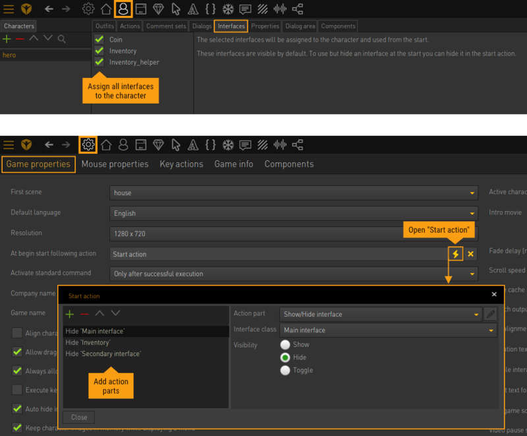
Task: Click the green plus to add an action part
Action: (x=69, y=314)
